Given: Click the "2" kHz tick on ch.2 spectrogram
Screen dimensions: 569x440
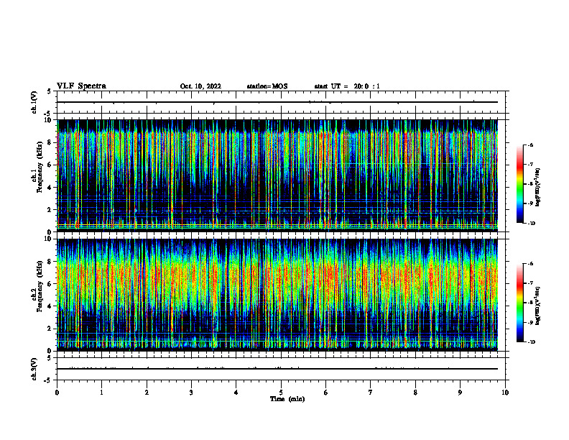Looking at the screenshot, I should pos(49,329).
